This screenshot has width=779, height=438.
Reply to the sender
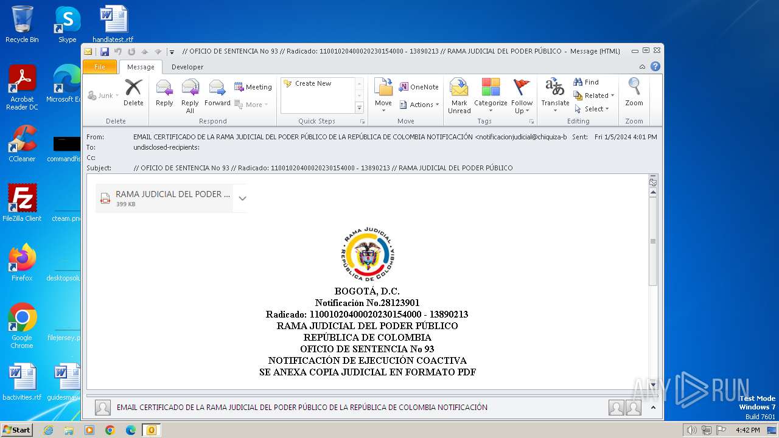click(164, 93)
